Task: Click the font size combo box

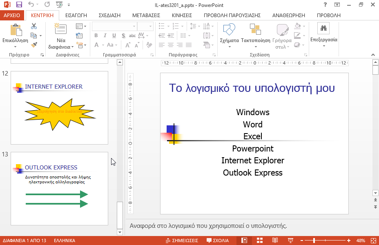Action: [x=145, y=26]
